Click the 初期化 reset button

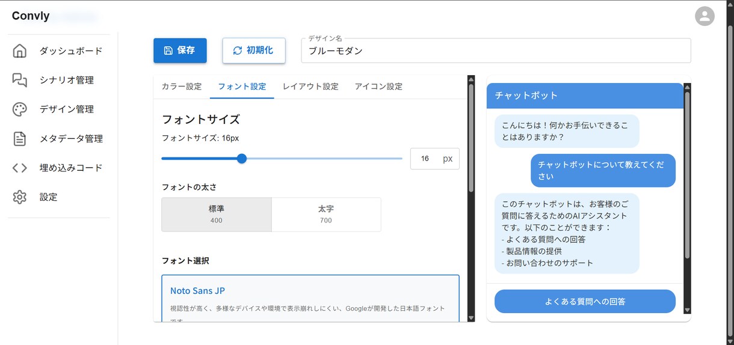pos(253,50)
